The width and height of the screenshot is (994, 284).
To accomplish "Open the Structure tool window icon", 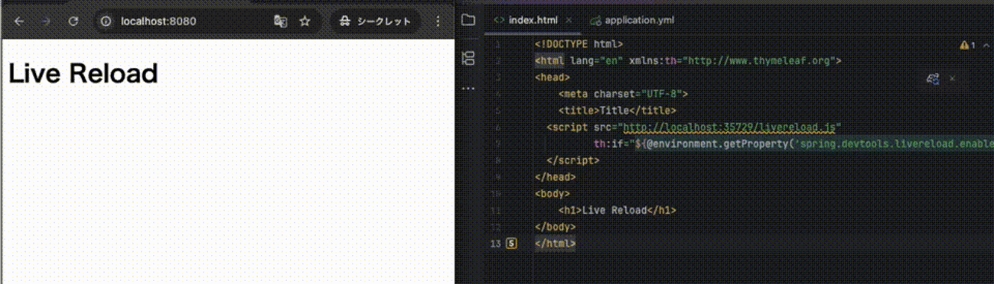I will pyautogui.click(x=468, y=58).
